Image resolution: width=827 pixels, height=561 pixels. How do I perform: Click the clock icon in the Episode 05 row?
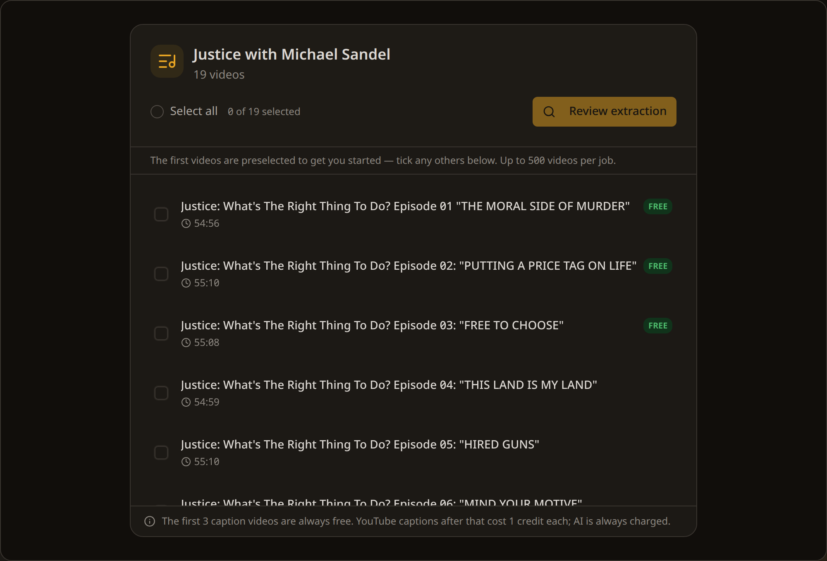186,462
